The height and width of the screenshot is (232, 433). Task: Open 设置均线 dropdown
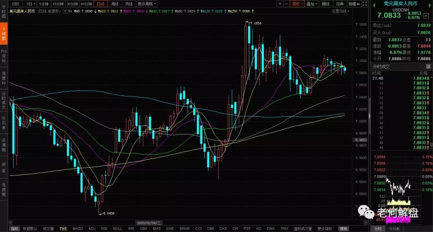click(340, 11)
